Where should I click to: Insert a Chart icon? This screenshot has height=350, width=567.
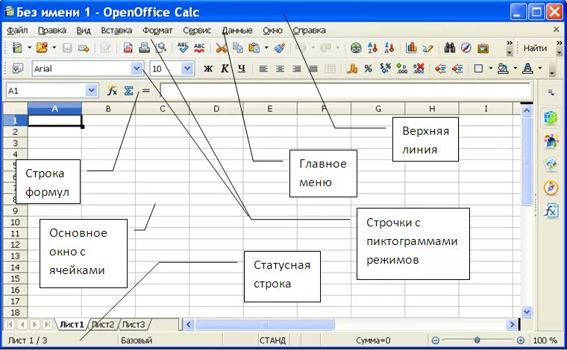click(x=411, y=48)
